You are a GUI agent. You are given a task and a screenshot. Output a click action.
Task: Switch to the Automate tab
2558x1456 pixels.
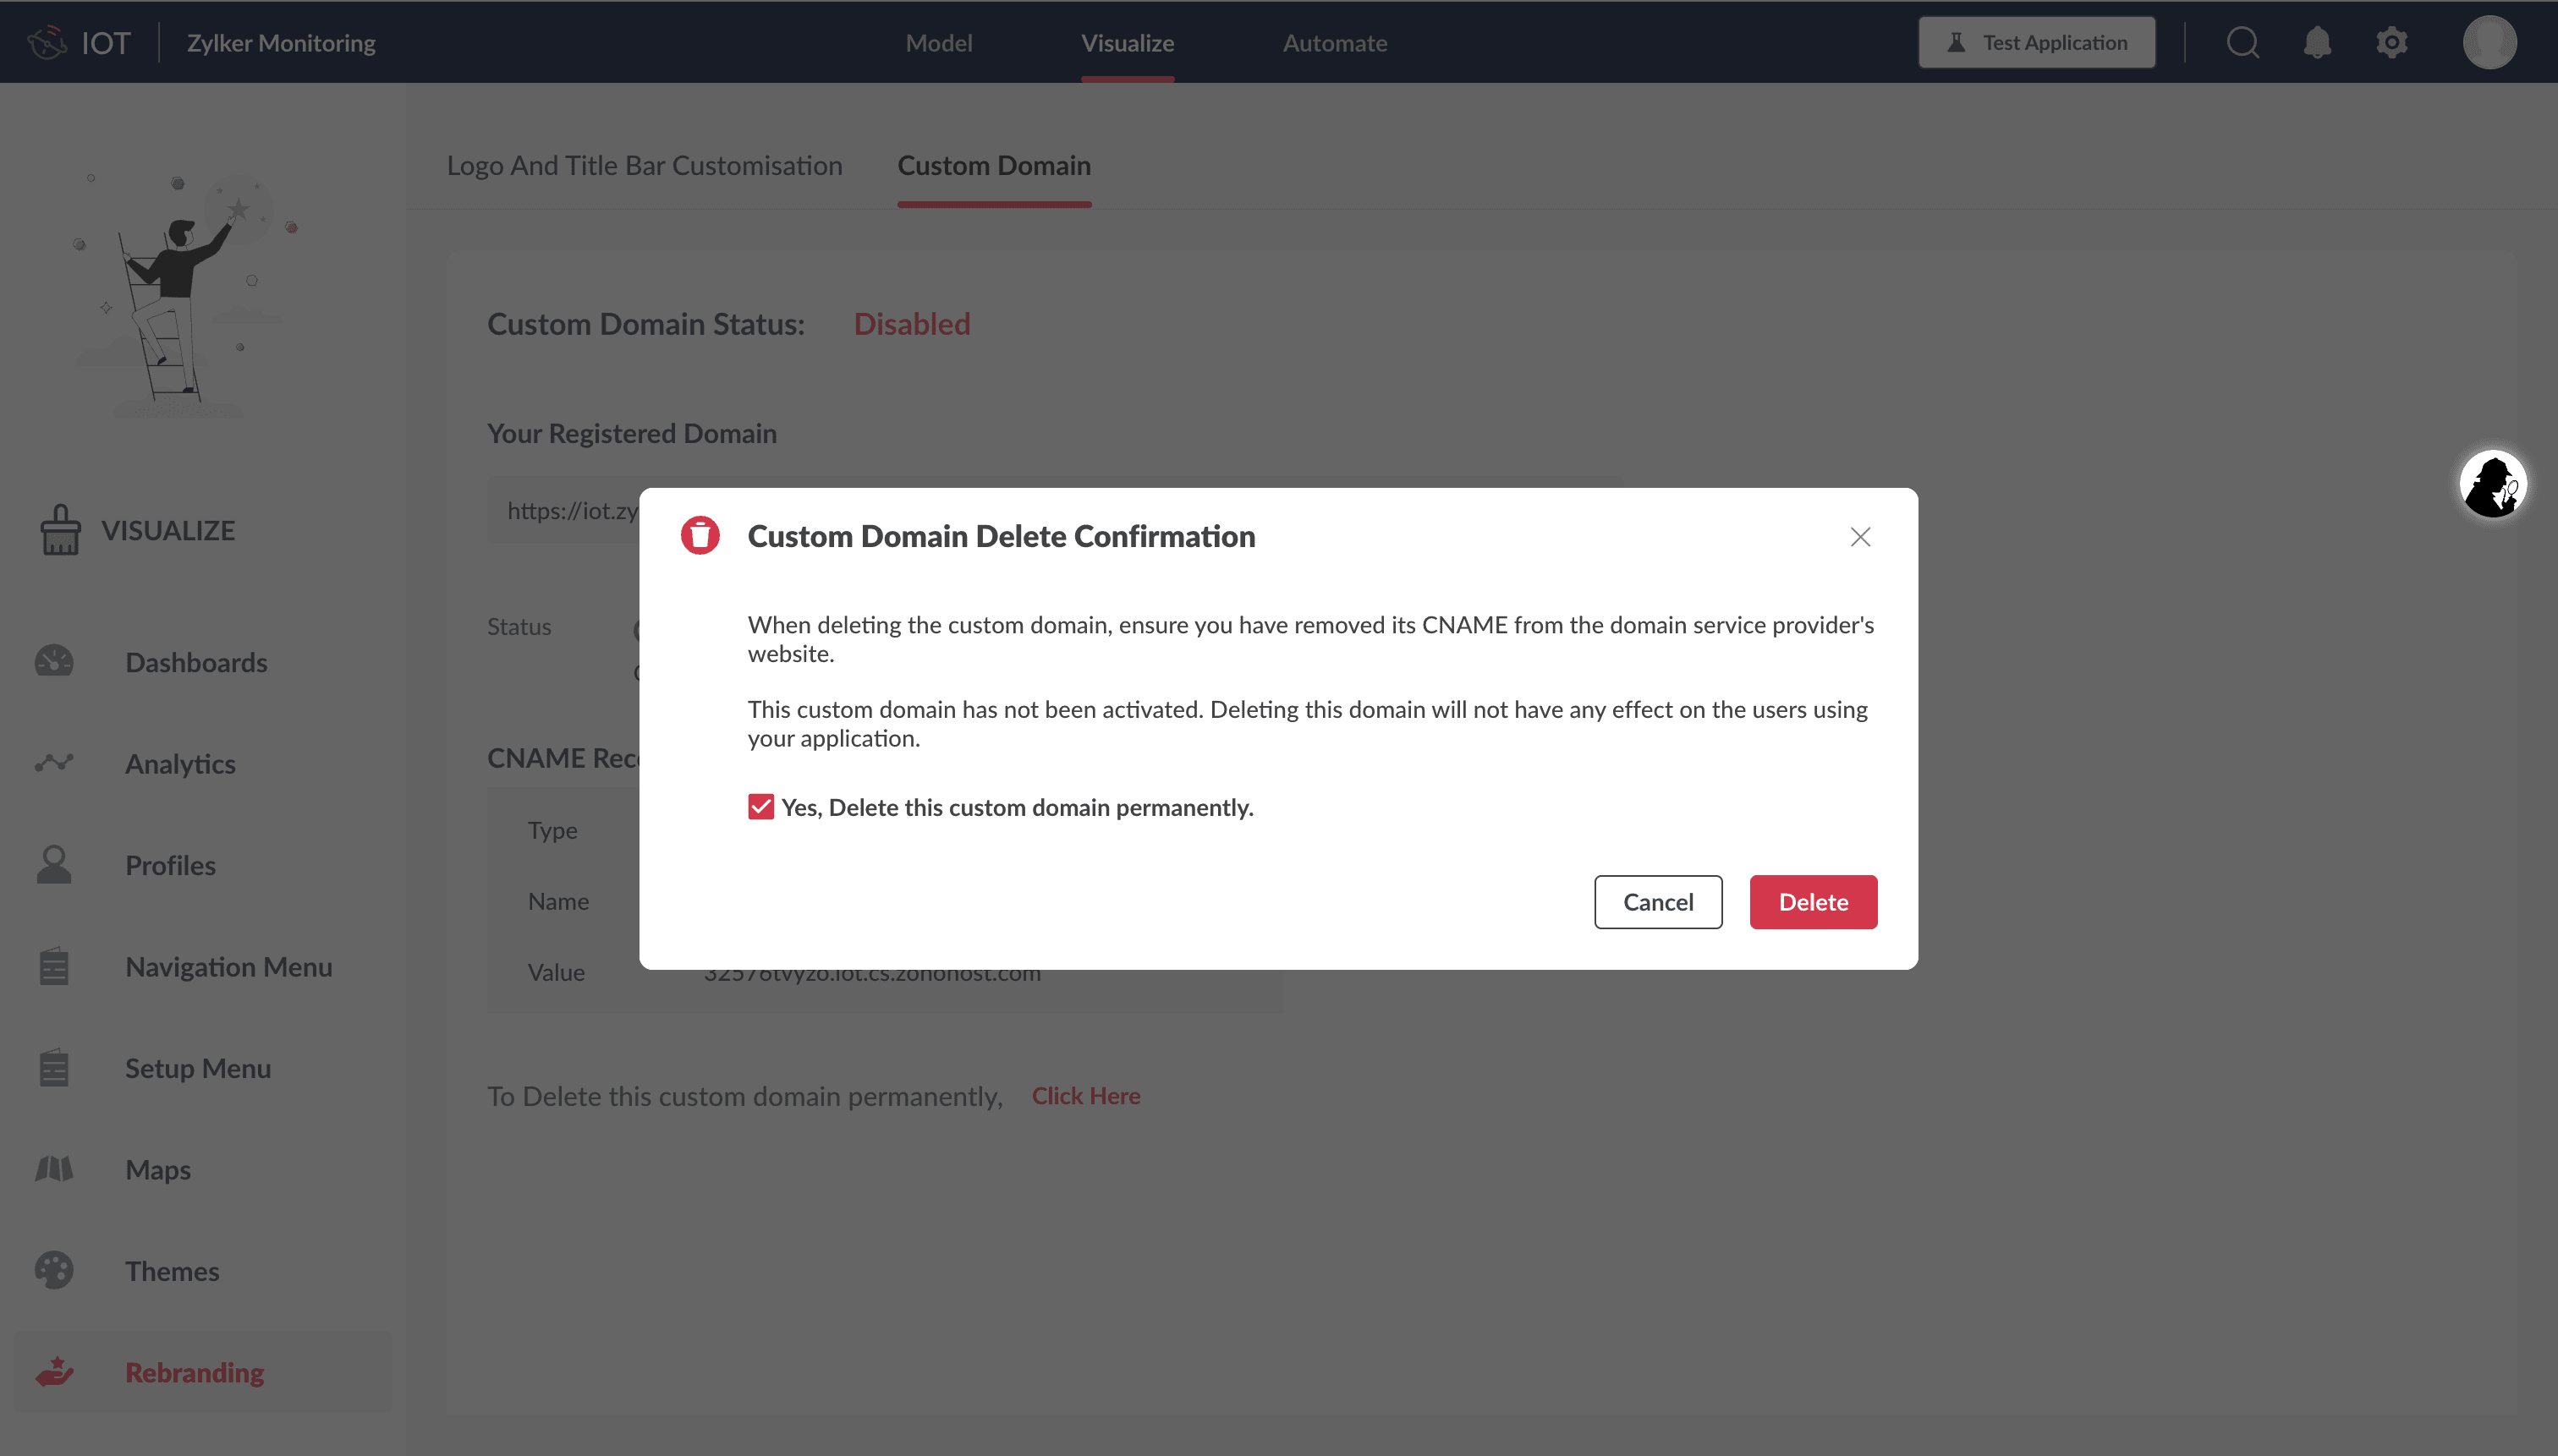(1335, 43)
